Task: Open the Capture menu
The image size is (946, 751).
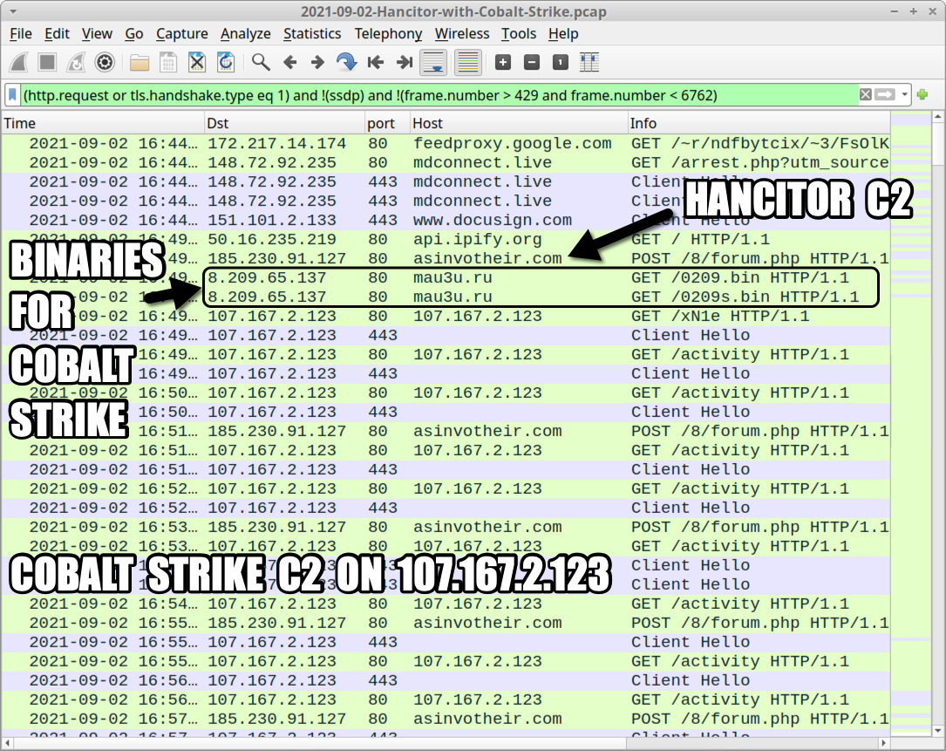Action: 181,34
